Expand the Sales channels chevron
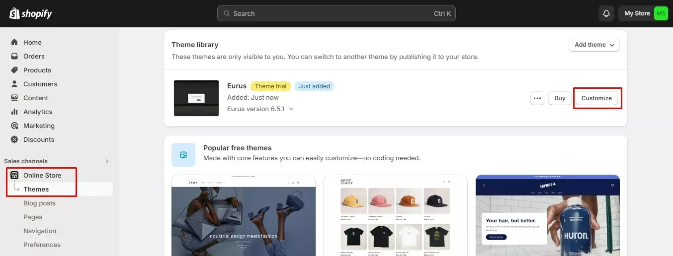The image size is (673, 256). click(x=107, y=161)
